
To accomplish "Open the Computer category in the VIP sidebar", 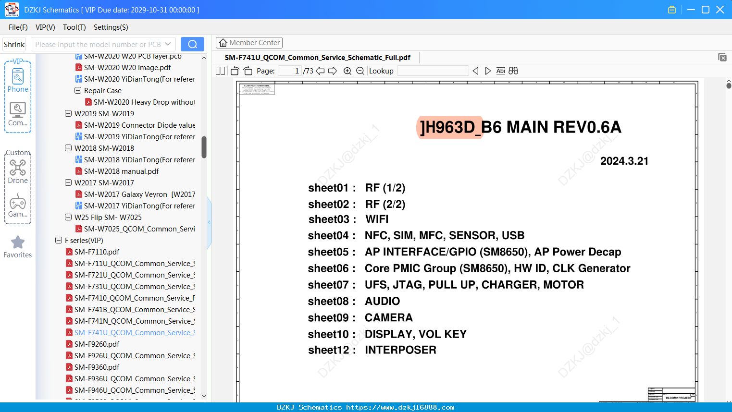I will click(18, 114).
